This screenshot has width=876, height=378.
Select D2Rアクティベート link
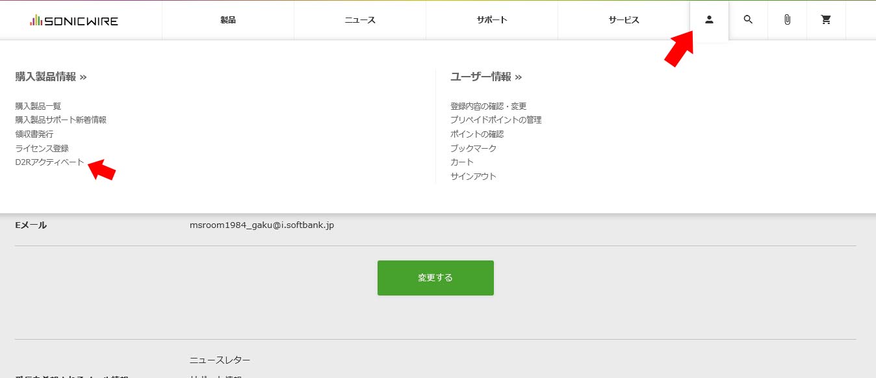point(49,162)
